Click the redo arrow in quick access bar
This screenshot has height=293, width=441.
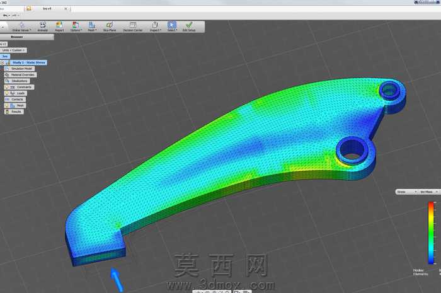(x=14, y=16)
